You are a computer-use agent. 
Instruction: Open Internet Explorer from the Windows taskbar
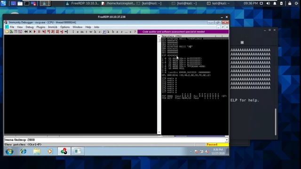coord(24,151)
